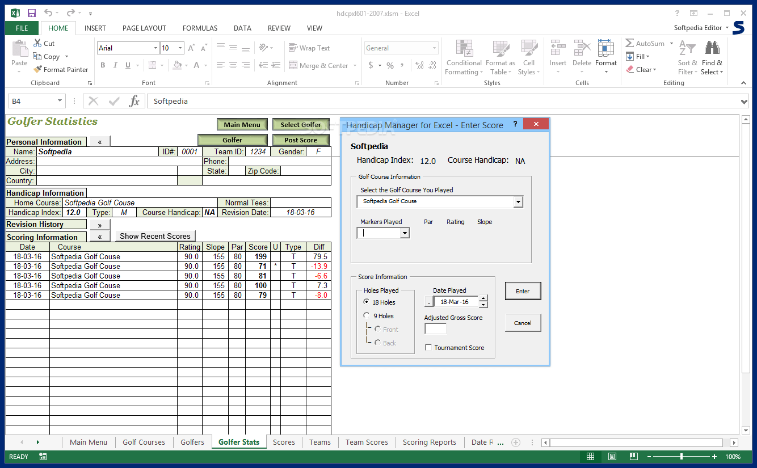Screen dimensions: 757x468
Task: Open Format as Table gallery
Action: coord(501,57)
